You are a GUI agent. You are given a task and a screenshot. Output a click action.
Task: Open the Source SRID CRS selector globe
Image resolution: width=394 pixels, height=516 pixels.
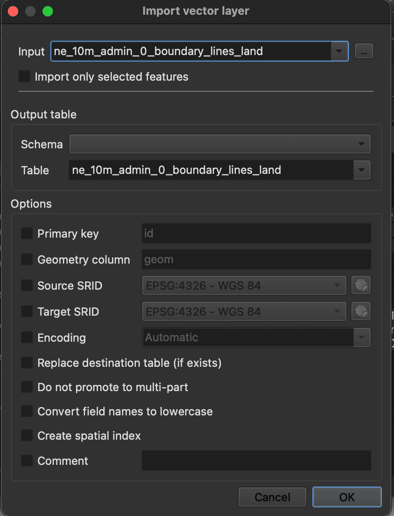click(361, 285)
